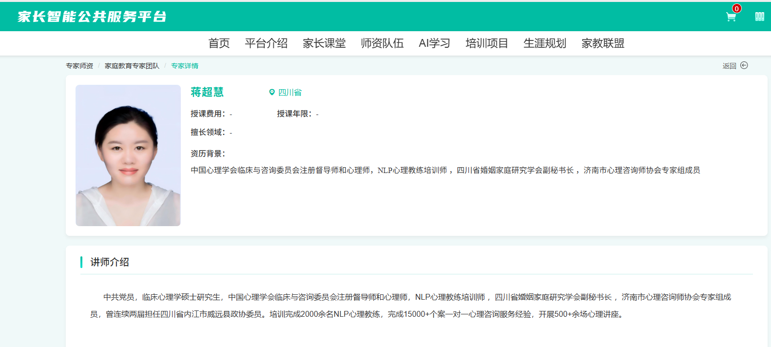Click the expert's profile photo
The image size is (771, 347).
coord(128,155)
